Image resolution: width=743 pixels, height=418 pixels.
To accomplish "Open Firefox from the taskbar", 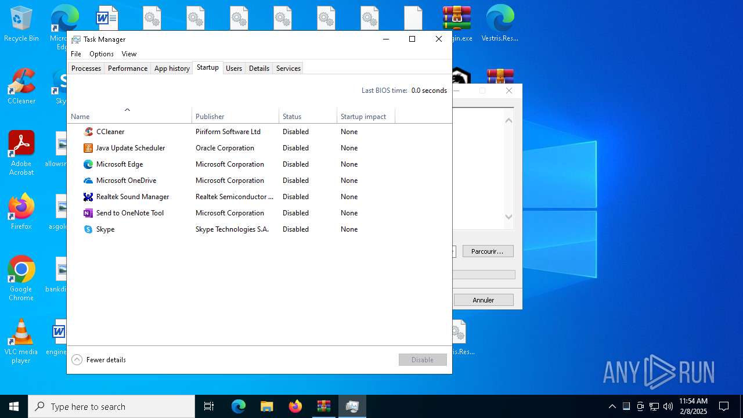I will 295,406.
